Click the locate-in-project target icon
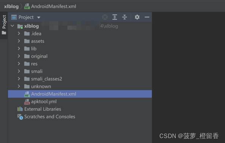The height and width of the screenshot is (143, 225). [105, 17]
